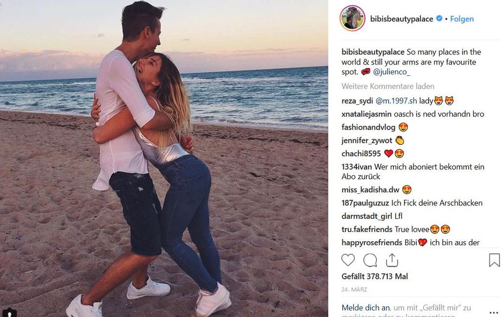Click the 24. MÄRZ post date

tap(354, 290)
